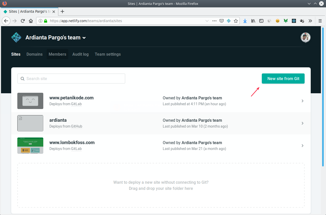The image size is (326, 215).
Task: Open the page actions three-dot menu
Action: click(214, 21)
